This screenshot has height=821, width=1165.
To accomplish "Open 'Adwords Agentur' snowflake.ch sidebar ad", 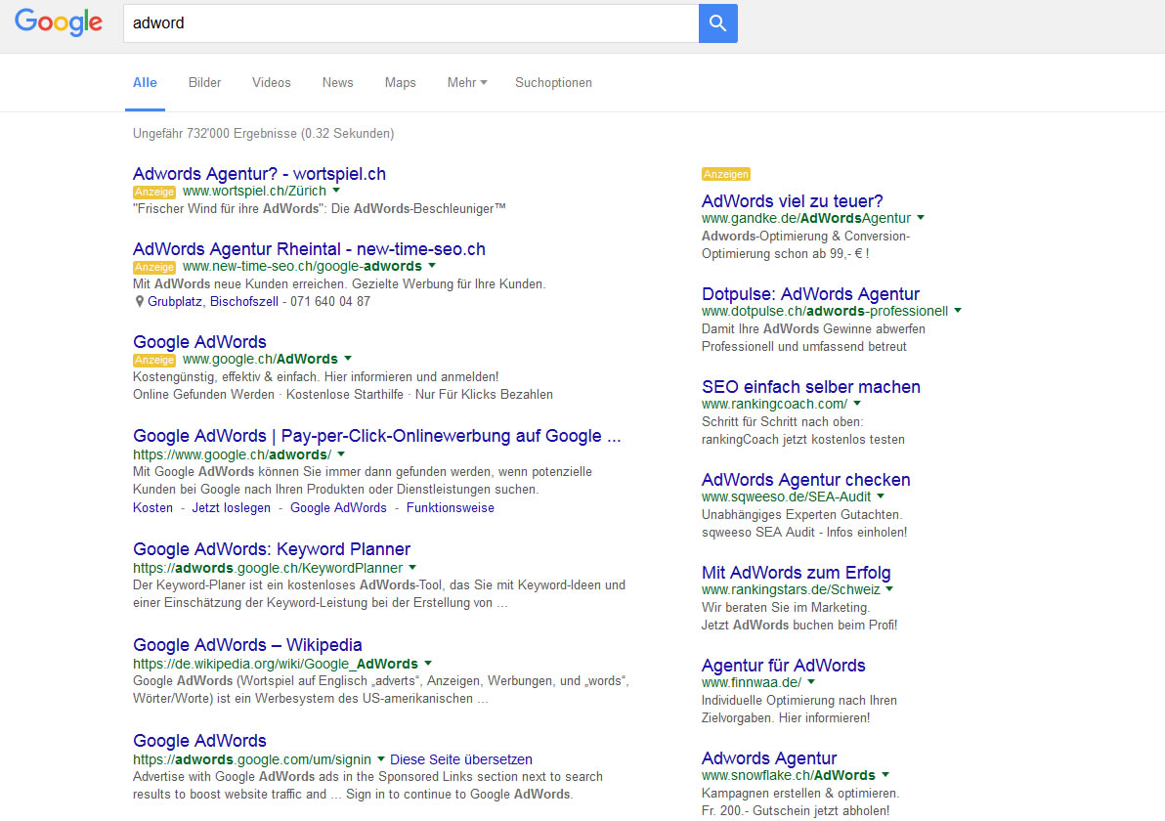I will [x=769, y=758].
